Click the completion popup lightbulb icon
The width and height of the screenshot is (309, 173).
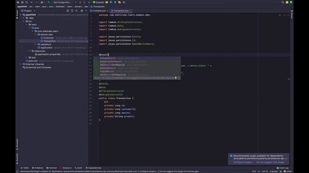[176, 78]
